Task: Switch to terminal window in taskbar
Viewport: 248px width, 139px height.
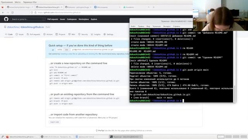Action: coord(126,137)
